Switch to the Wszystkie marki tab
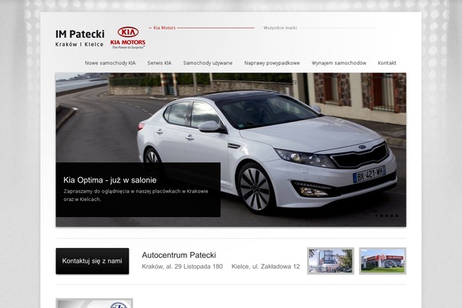 click(280, 27)
